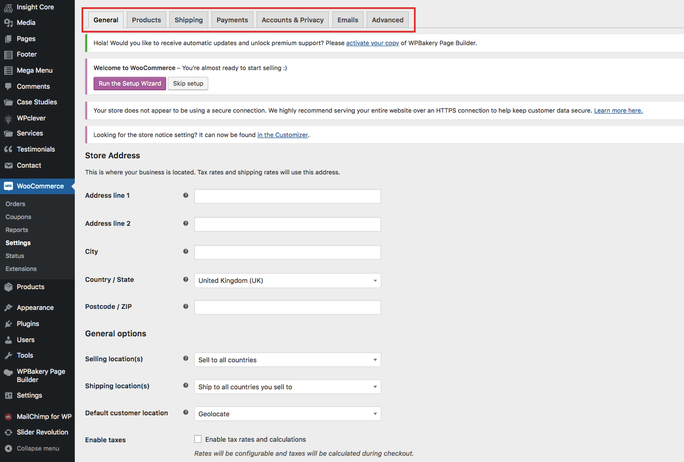Click help icon beside Selling location(s)
The image size is (684, 462).
185,359
